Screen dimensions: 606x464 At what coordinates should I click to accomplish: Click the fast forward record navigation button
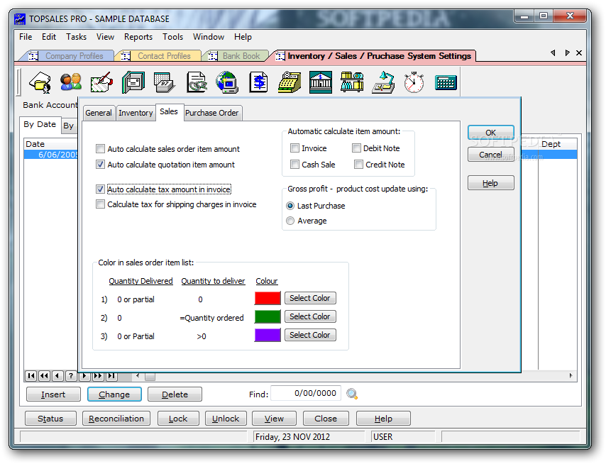98,375
